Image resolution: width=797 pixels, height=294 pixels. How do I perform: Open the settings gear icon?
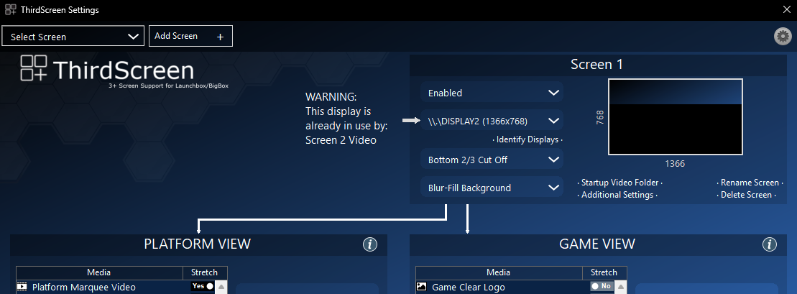pos(782,36)
